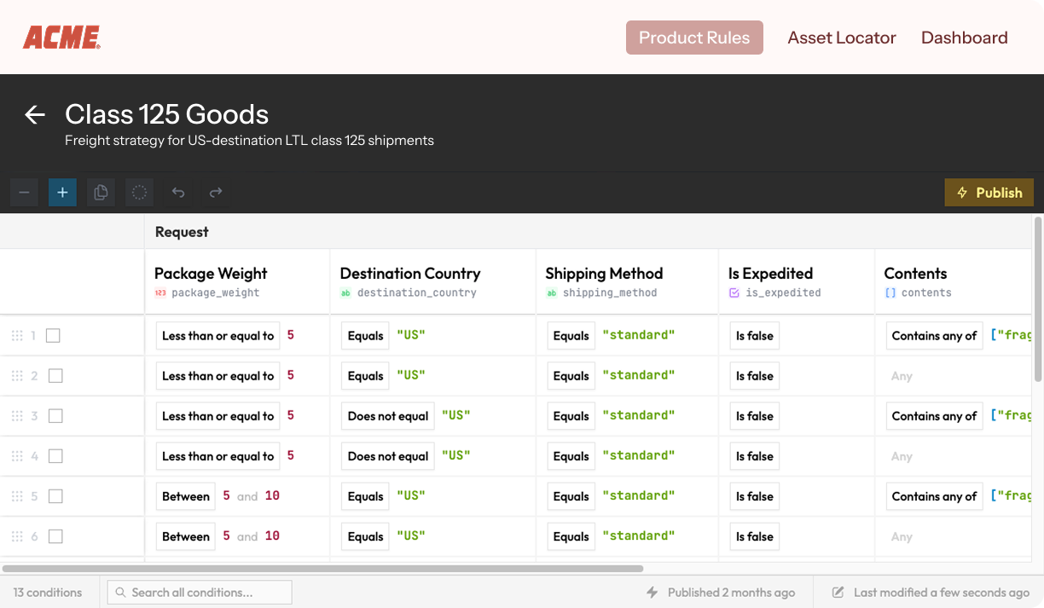Go to the Dashboard tab
The width and height of the screenshot is (1044, 608).
click(x=964, y=38)
